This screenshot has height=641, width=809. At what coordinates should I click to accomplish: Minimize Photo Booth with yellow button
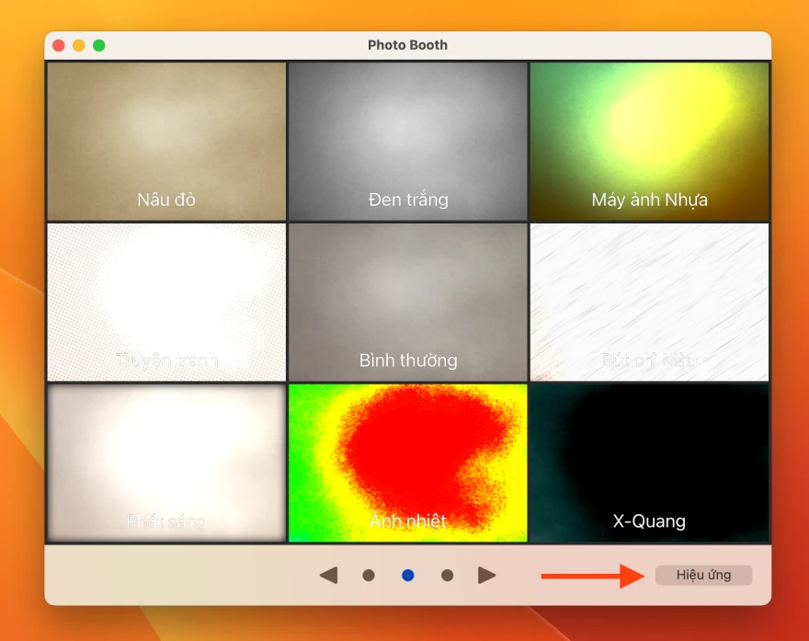79,45
